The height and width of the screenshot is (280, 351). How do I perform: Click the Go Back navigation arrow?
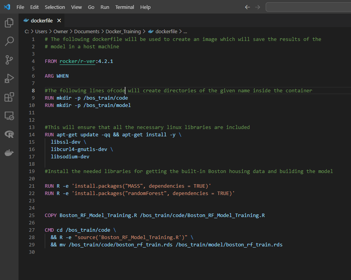(x=248, y=7)
